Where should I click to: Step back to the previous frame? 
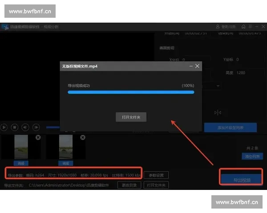click(x=25, y=127)
